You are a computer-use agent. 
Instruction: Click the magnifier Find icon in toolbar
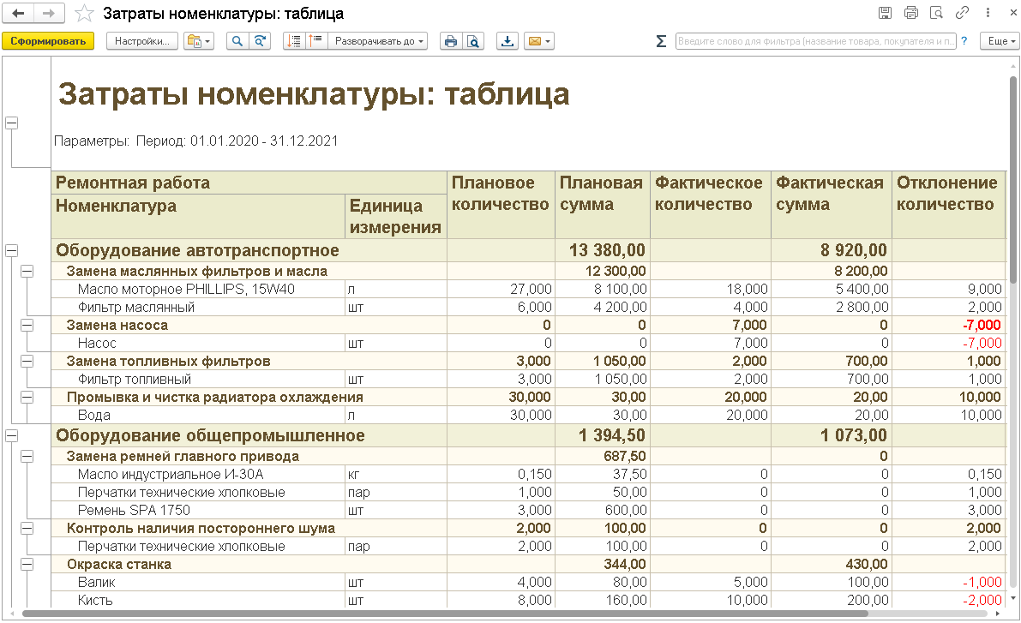(237, 41)
